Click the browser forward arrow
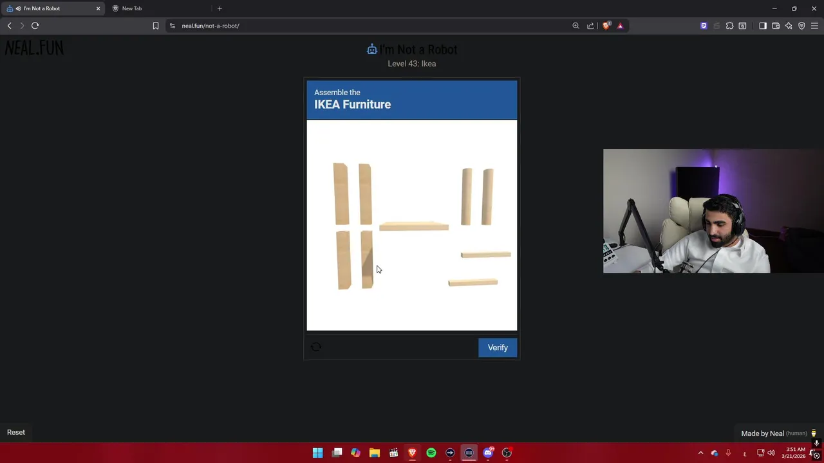Image resolution: width=824 pixels, height=463 pixels. tap(22, 26)
